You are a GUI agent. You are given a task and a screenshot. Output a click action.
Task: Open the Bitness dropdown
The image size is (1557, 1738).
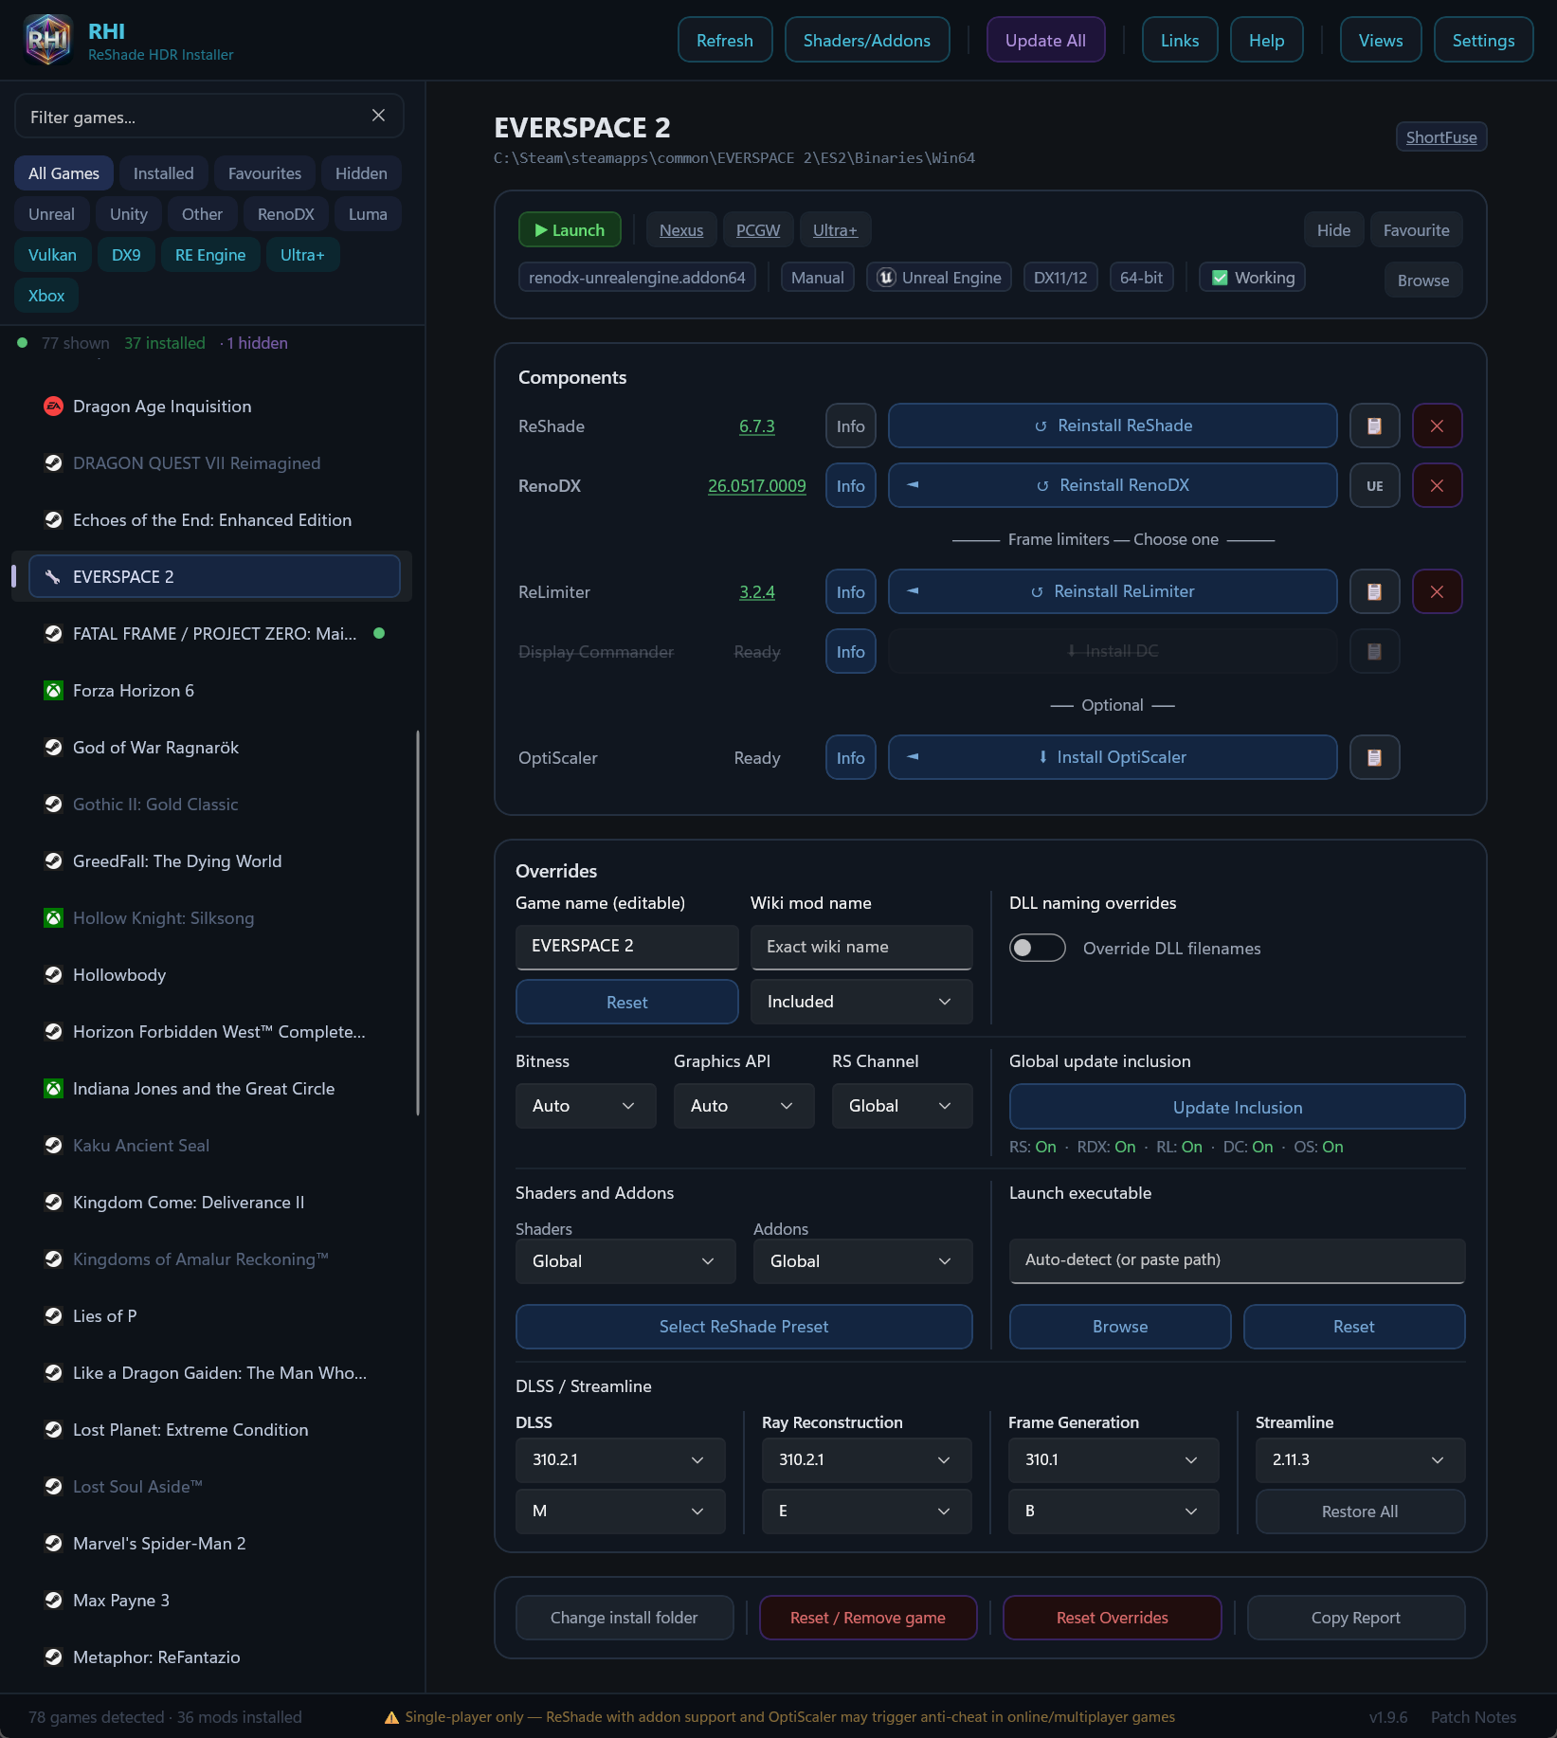(586, 1106)
